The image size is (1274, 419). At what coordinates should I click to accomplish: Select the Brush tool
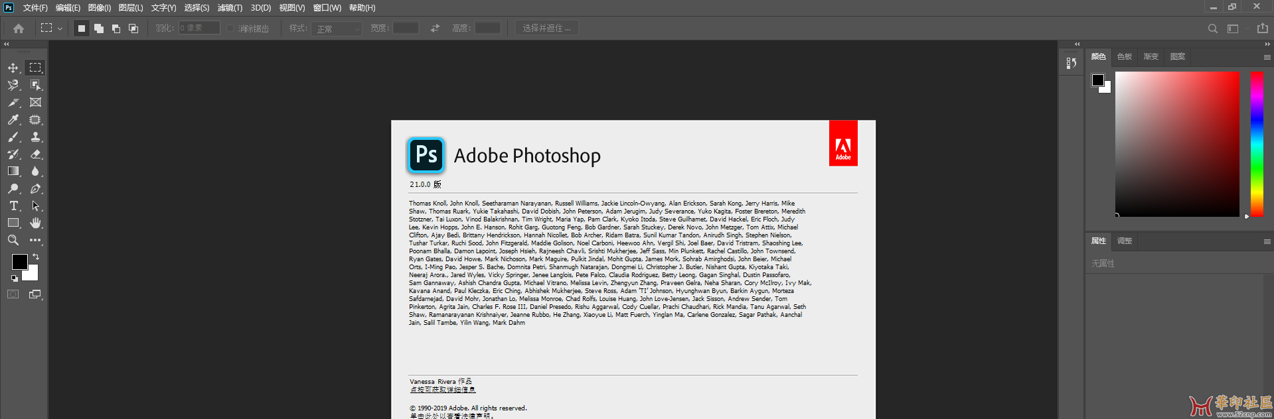coord(13,137)
